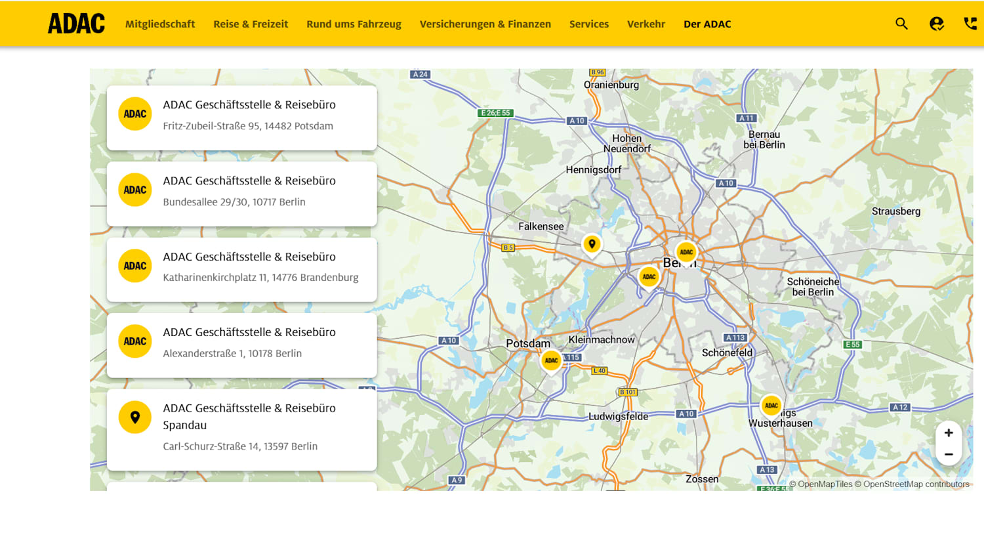Open Versicherungen & Finanzen menu

click(485, 24)
